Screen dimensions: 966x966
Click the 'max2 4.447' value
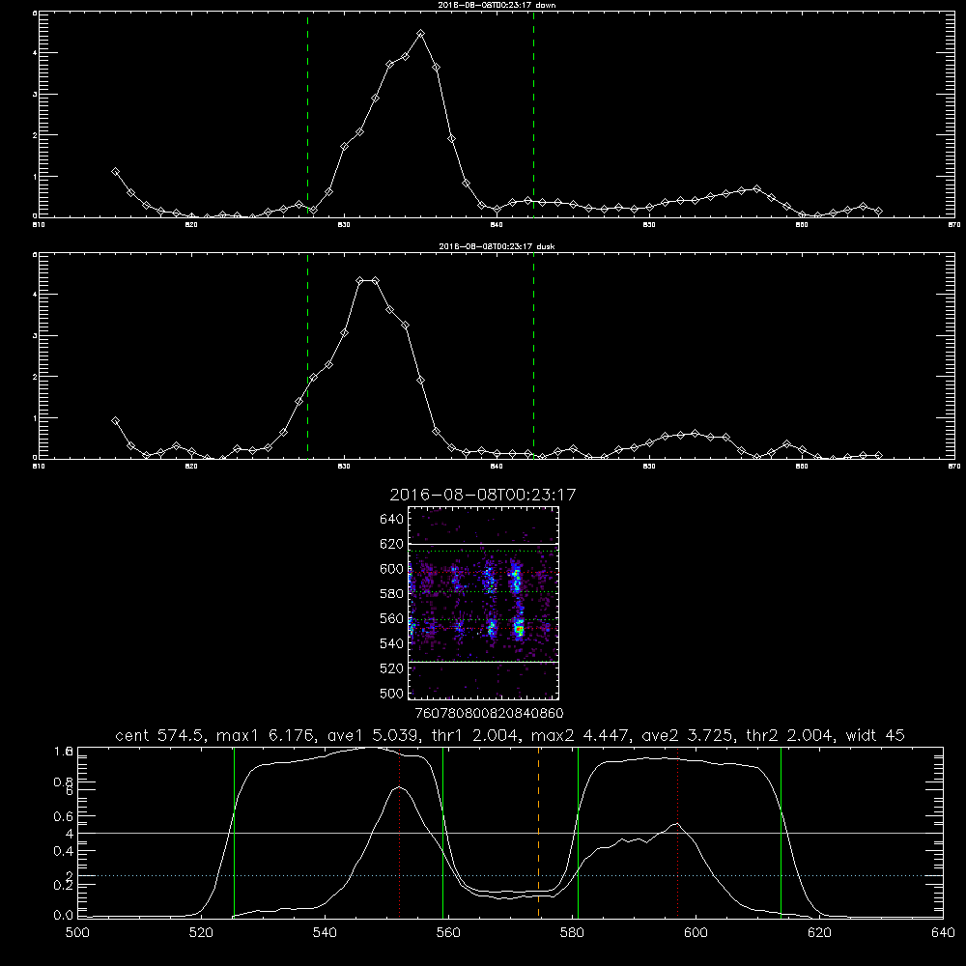click(579, 735)
